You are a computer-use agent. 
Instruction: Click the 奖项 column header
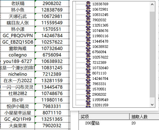(x=104, y=117)
